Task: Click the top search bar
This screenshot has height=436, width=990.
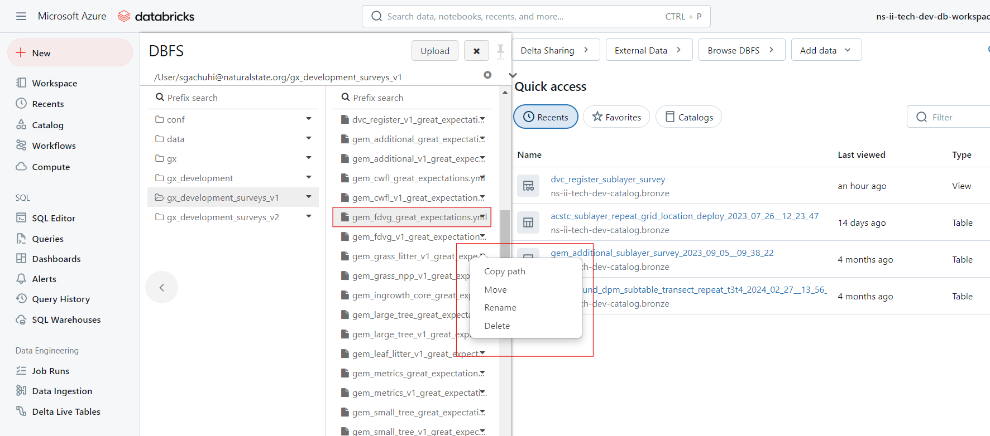Action: (x=536, y=16)
